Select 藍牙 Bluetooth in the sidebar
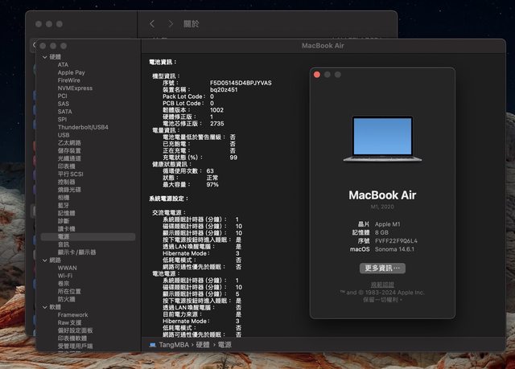Viewport: 515px width, 369px height. coord(64,205)
